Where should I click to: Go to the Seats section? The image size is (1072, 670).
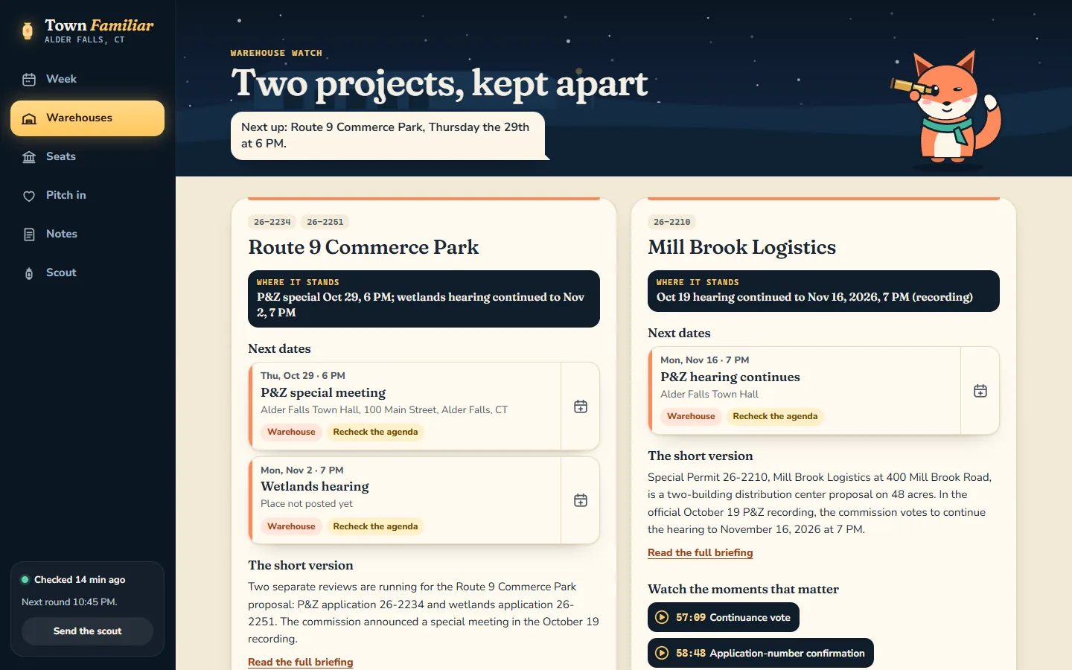87,157
